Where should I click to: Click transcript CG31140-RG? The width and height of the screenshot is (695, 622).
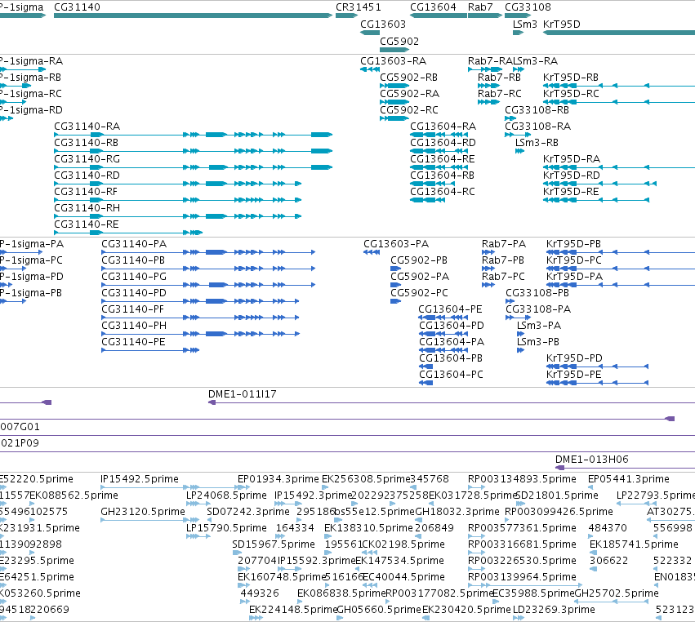click(x=193, y=167)
